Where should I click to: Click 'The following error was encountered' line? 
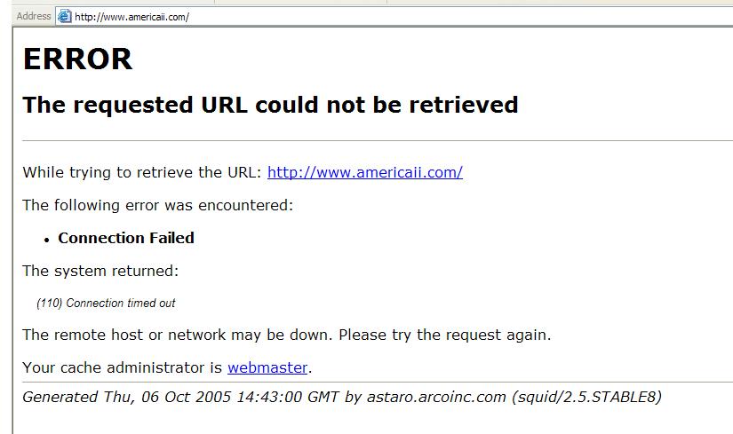coord(158,205)
